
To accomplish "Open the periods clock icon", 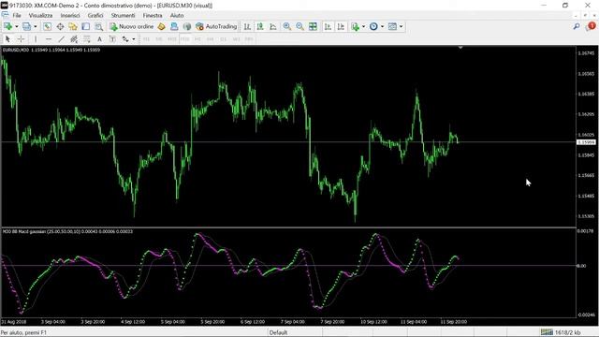I will [x=373, y=26].
